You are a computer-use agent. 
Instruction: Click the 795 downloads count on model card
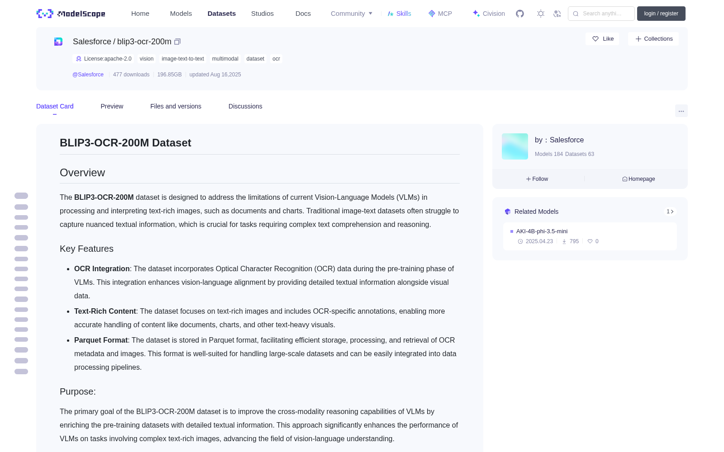574,241
